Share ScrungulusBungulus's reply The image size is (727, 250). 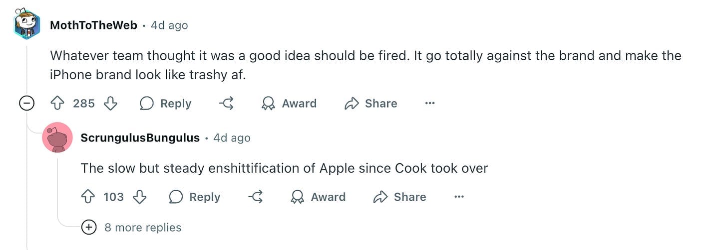pos(400,197)
